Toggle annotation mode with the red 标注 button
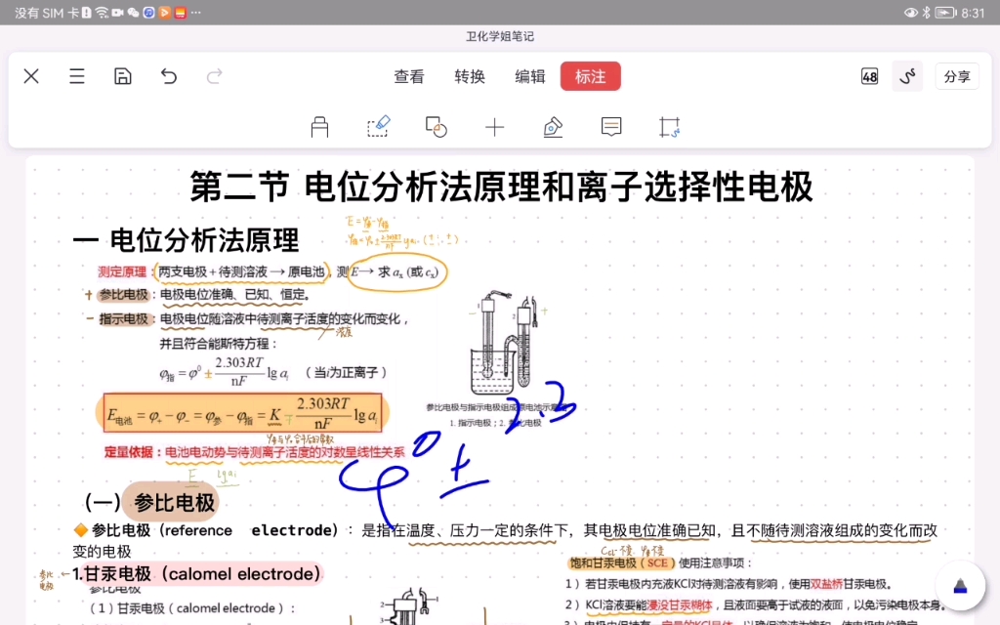1000x625 pixels. pyautogui.click(x=591, y=75)
